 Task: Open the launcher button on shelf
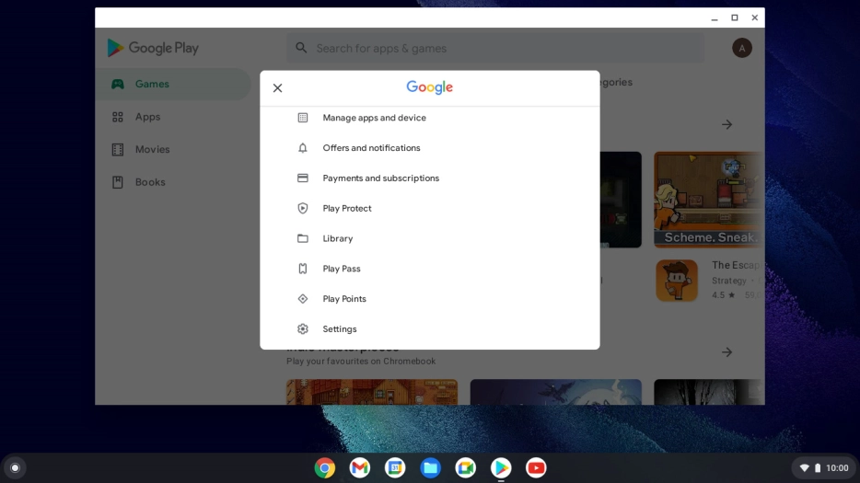16,468
